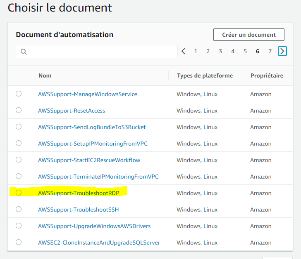Open the AWSSupport-StartEC2RescueWorkflow link

tap(89, 160)
